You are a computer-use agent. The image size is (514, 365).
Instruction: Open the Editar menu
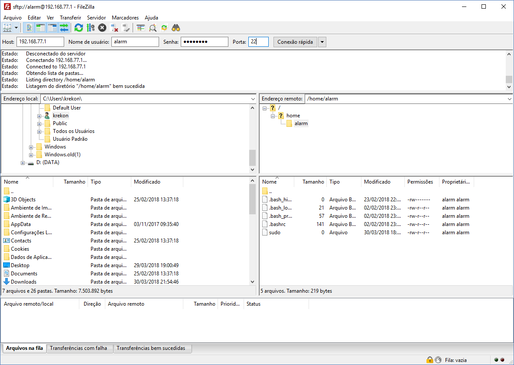point(34,18)
